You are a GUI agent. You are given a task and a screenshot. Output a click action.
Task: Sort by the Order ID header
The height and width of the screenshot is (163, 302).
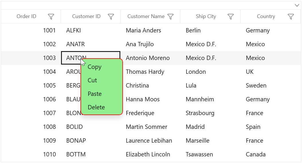26,16
